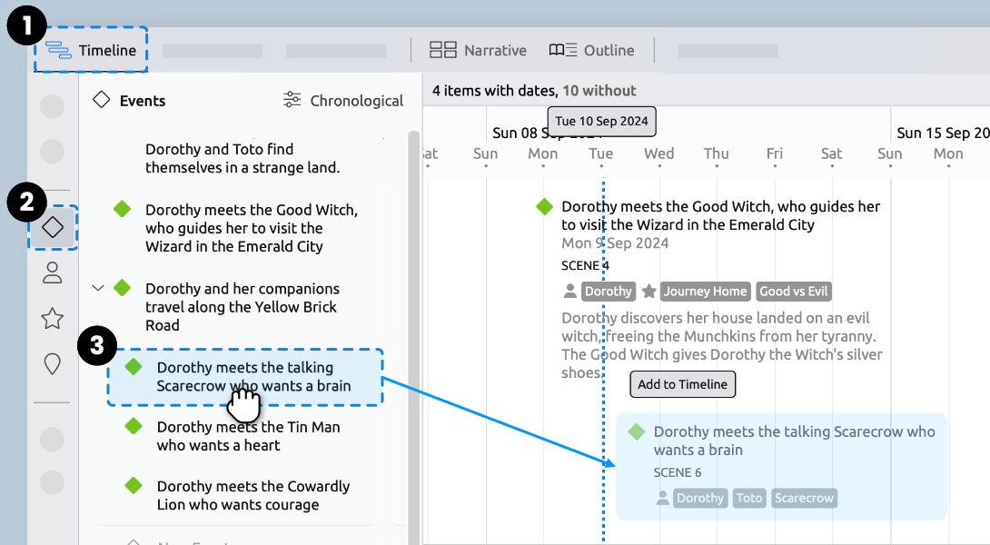
Task: Click the Outline book icon
Action: pos(562,50)
